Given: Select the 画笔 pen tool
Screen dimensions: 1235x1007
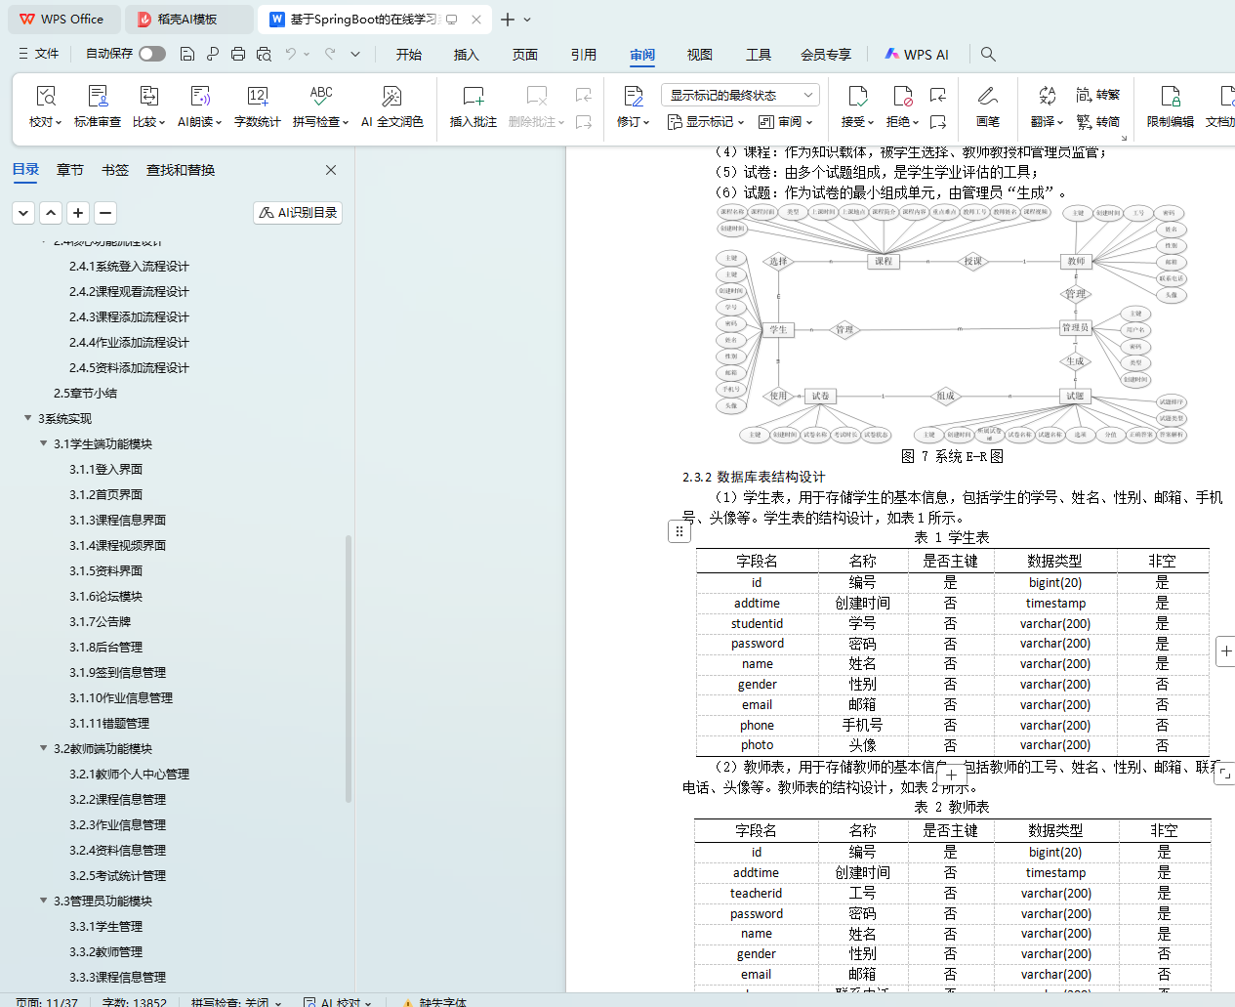Looking at the screenshot, I should [987, 105].
